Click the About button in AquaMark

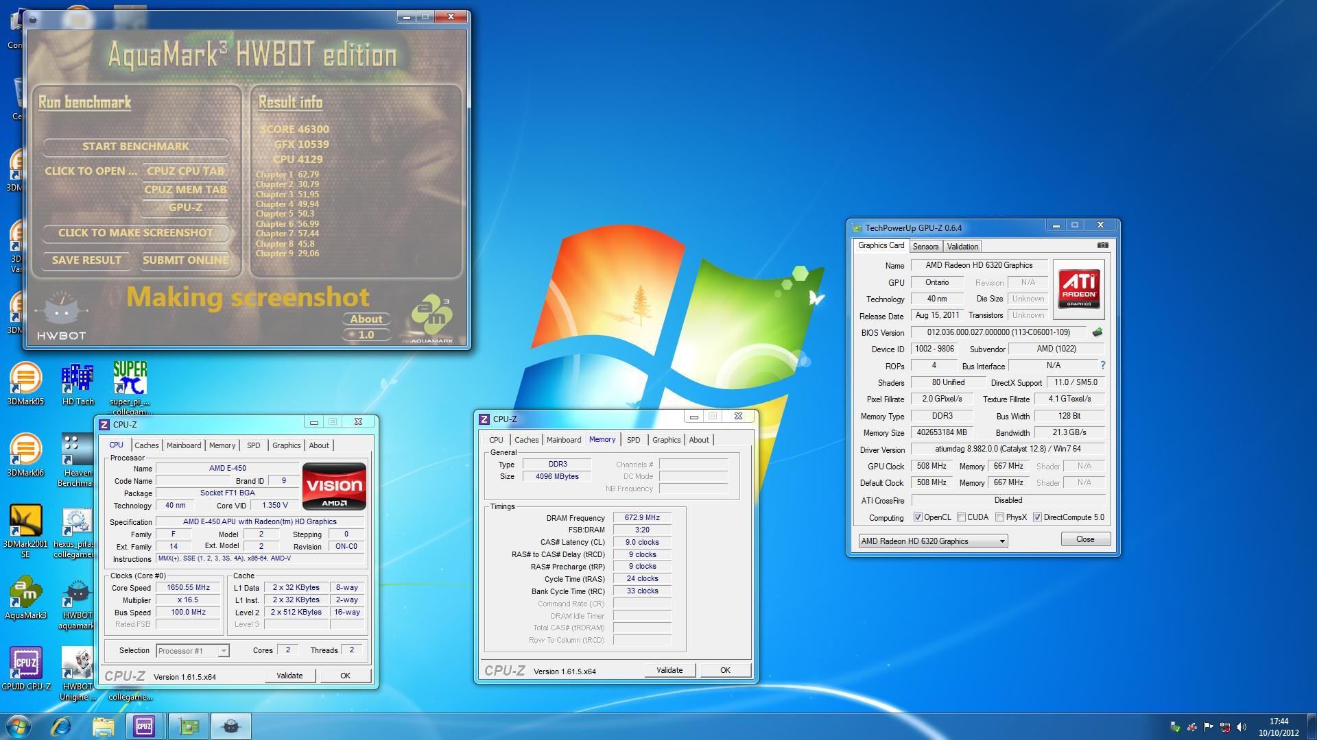366,319
